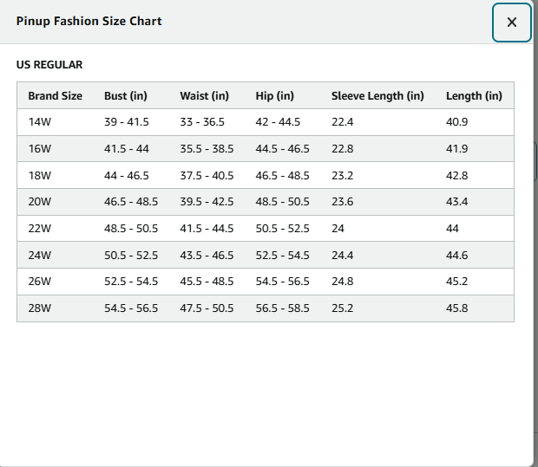Click waist value 43.5 - 46.5
Image resolution: width=538 pixels, height=467 pixels.
[207, 256]
